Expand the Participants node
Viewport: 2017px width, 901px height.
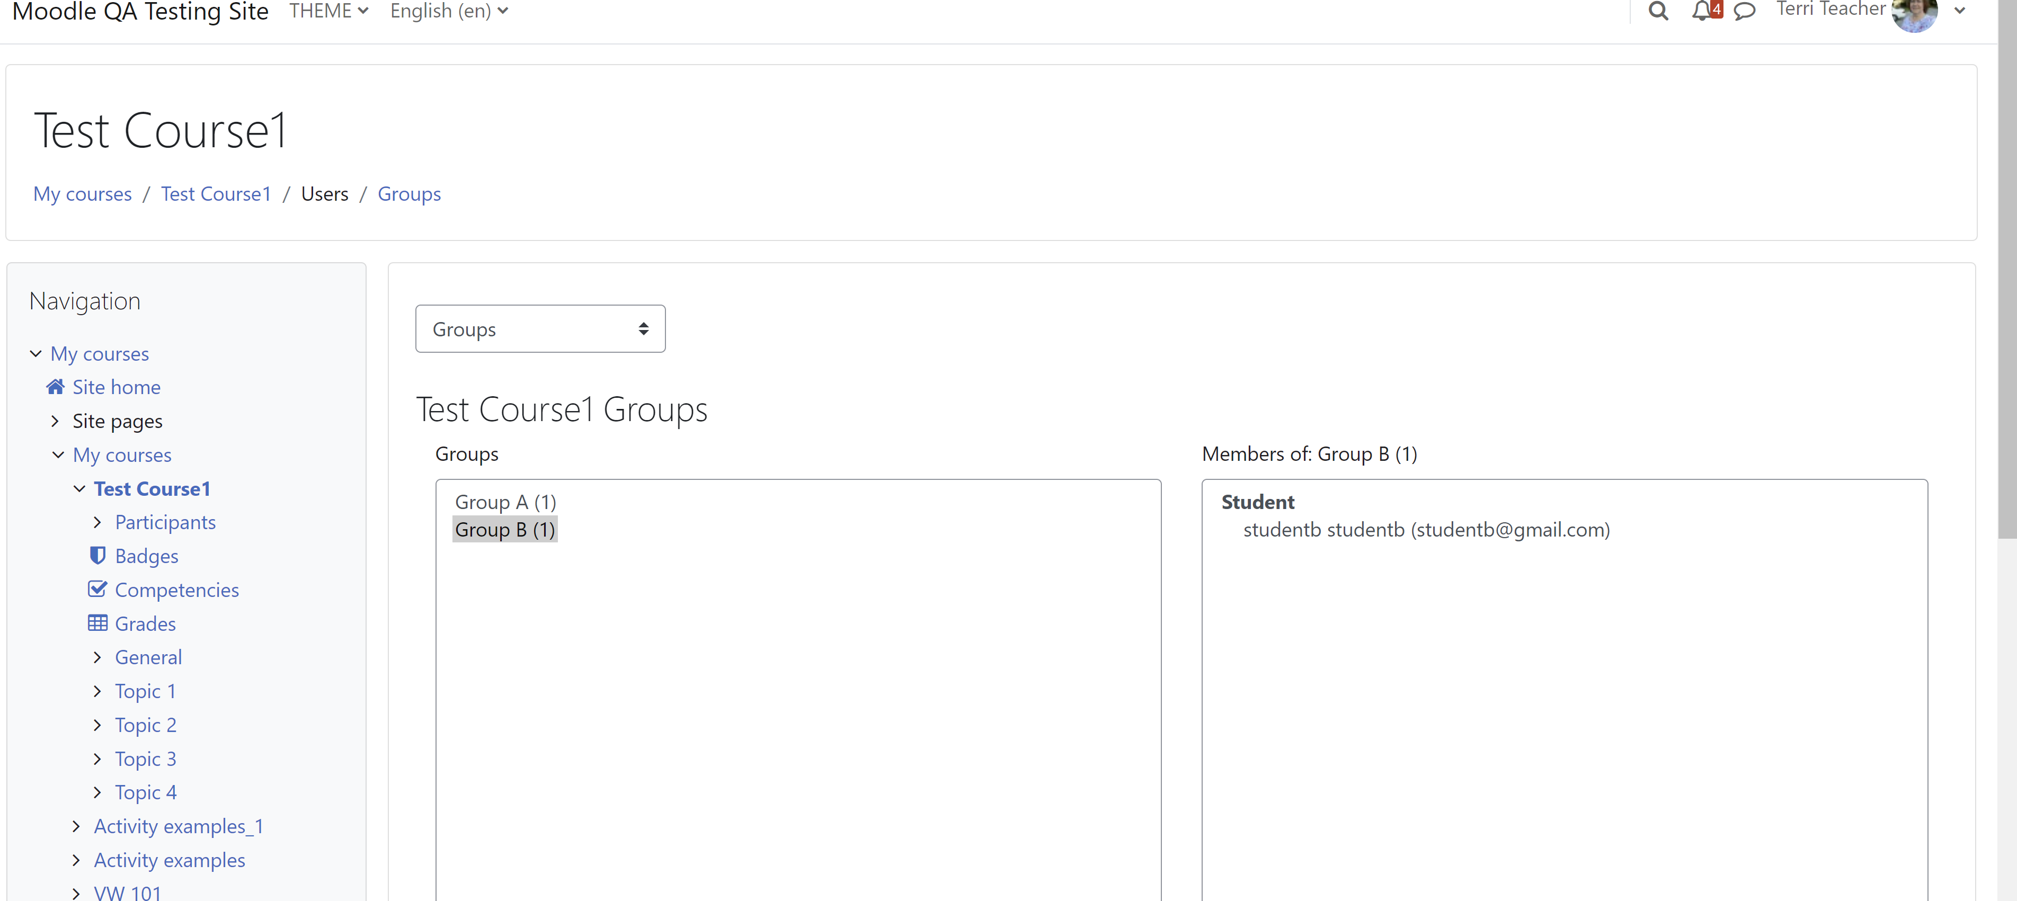(97, 522)
